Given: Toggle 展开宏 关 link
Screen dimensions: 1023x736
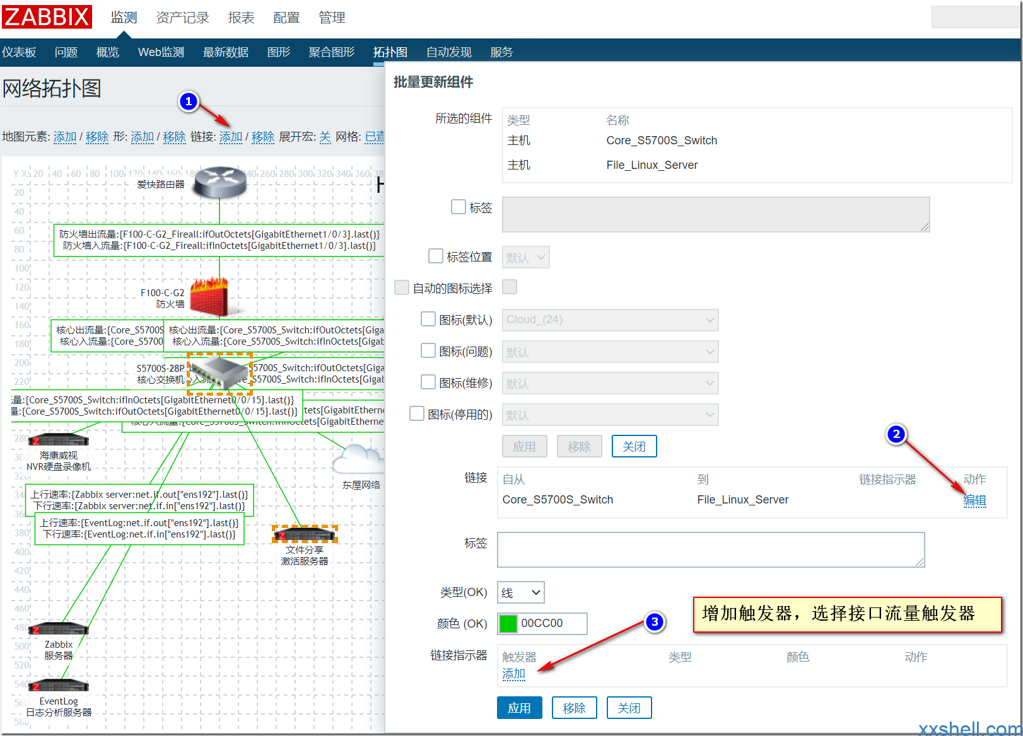Looking at the screenshot, I should click(325, 137).
